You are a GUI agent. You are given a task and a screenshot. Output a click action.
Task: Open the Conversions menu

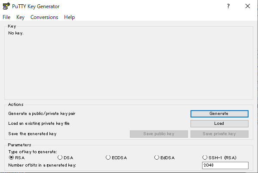point(44,17)
